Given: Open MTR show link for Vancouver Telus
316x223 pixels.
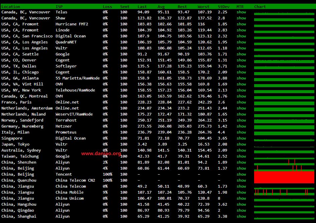Looking at the screenshot, I should click(241, 12).
